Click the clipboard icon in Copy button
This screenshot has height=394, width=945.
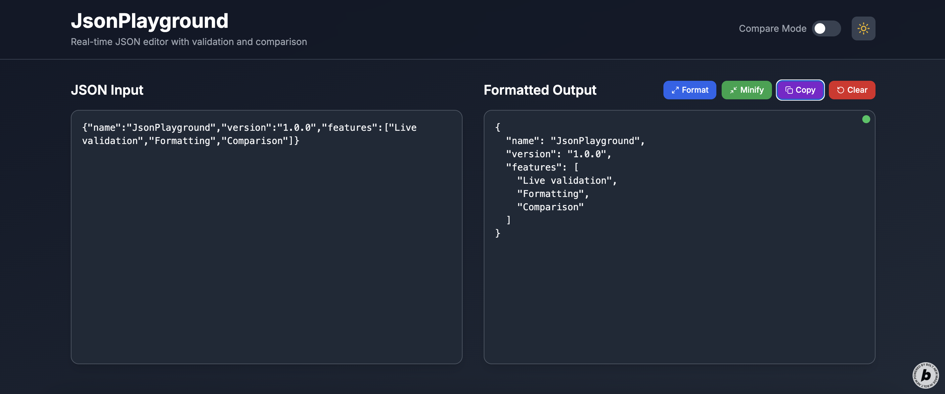(x=788, y=90)
